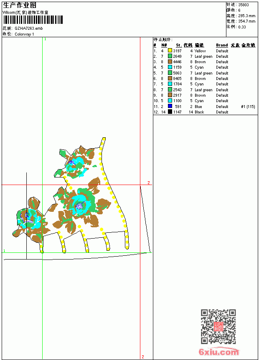
Task: Select the #1 (115) sequin entry
Action: click(x=248, y=106)
